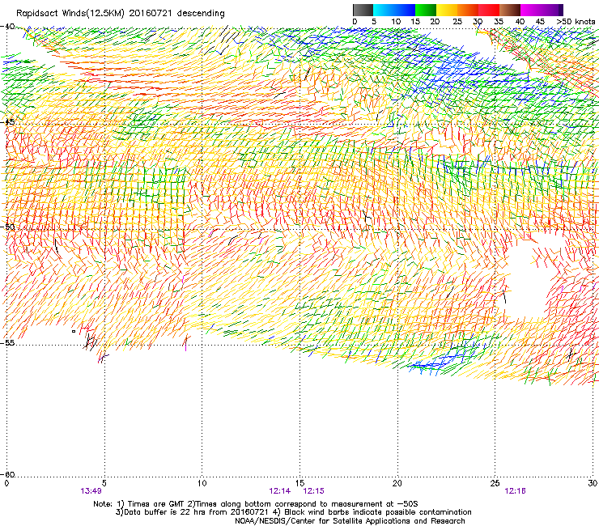The height and width of the screenshot is (526, 599).
Task: Click the legend scale label "45"
Action: click(x=540, y=22)
